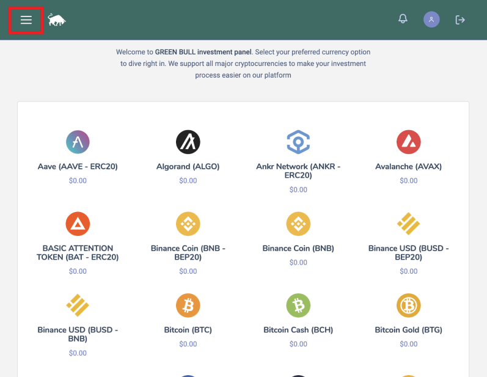The width and height of the screenshot is (487, 377).
Task: Select the Basic Attention Token icon
Action: [x=78, y=224]
